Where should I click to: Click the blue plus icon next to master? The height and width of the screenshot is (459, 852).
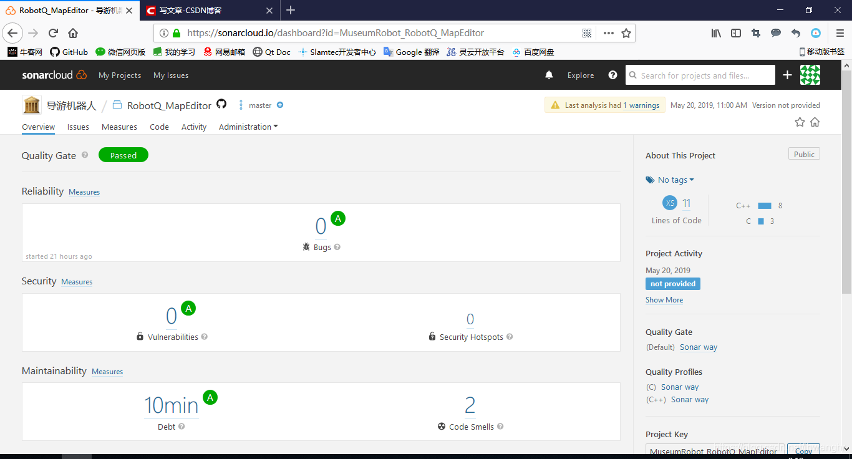click(x=280, y=105)
